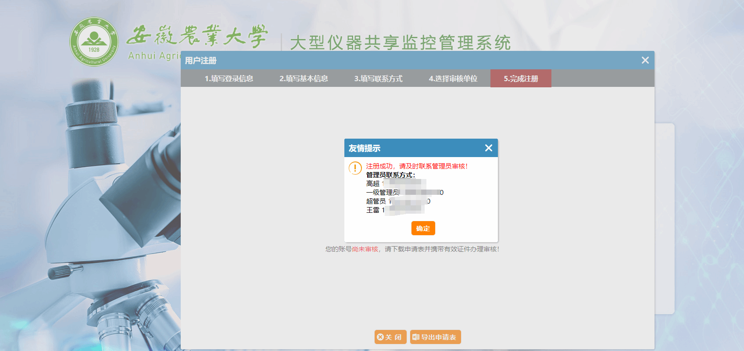Viewport: 744px width, 351px height.
Task: Select the 4.选择审核单位 tab
Action: [x=453, y=79]
